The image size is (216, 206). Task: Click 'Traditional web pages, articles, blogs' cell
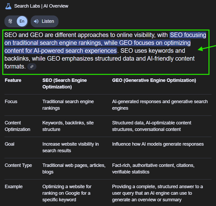74,168
